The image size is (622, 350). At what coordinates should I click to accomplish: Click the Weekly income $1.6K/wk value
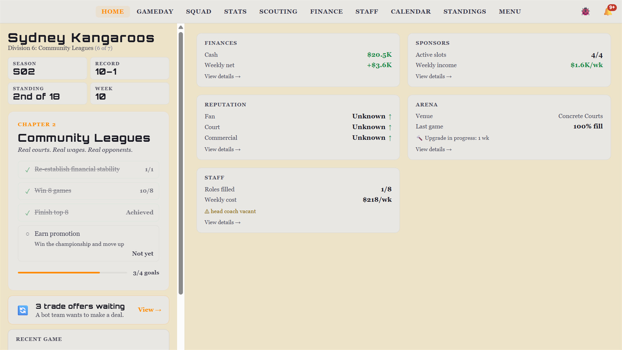[x=587, y=65]
